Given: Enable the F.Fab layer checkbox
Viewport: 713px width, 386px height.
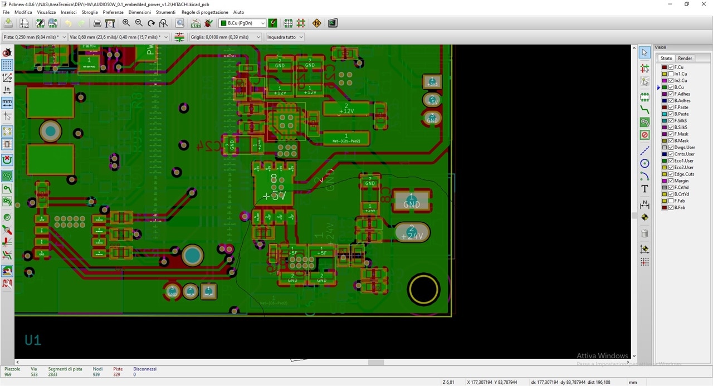Looking at the screenshot, I should tap(671, 201).
